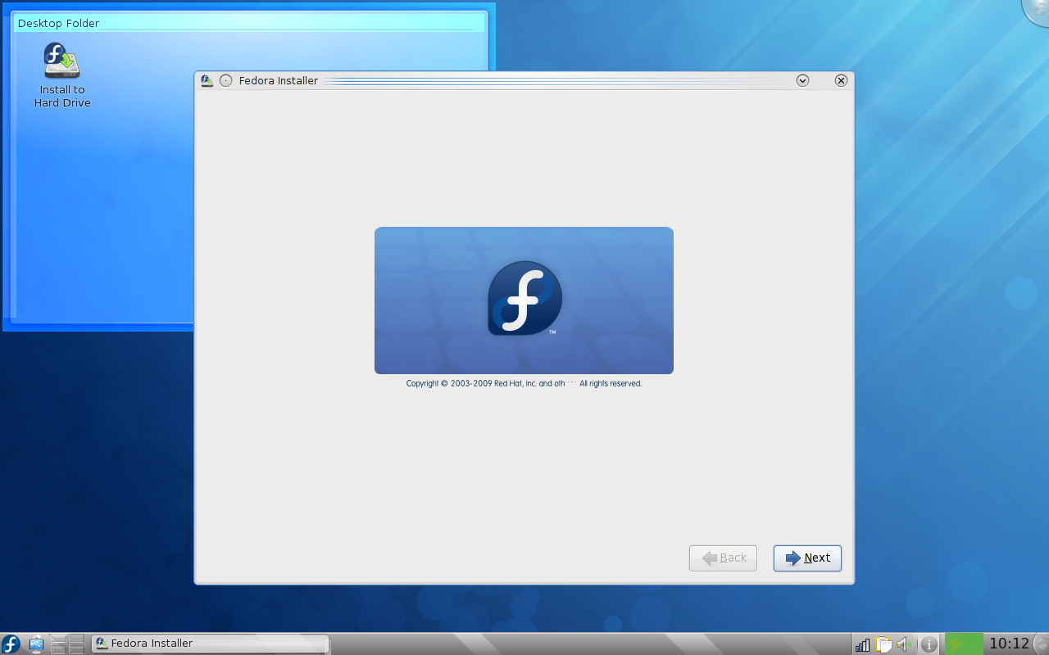The height and width of the screenshot is (655, 1049).
Task: Open the network signal tray icon
Action: (862, 644)
